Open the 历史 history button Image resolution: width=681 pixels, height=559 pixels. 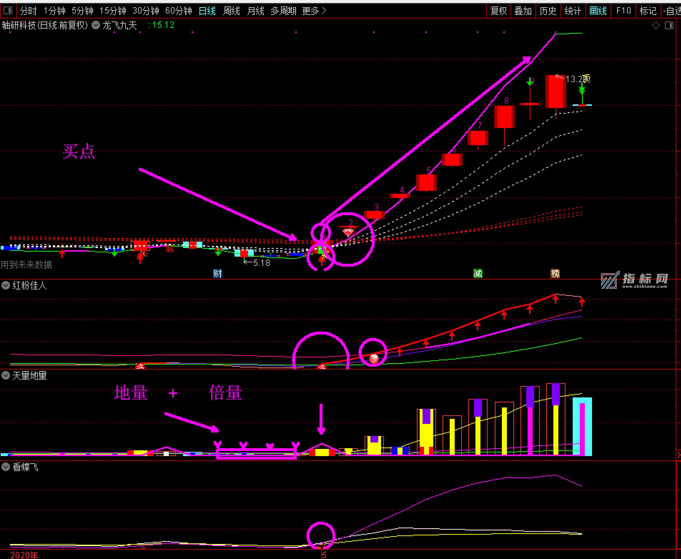click(x=548, y=11)
